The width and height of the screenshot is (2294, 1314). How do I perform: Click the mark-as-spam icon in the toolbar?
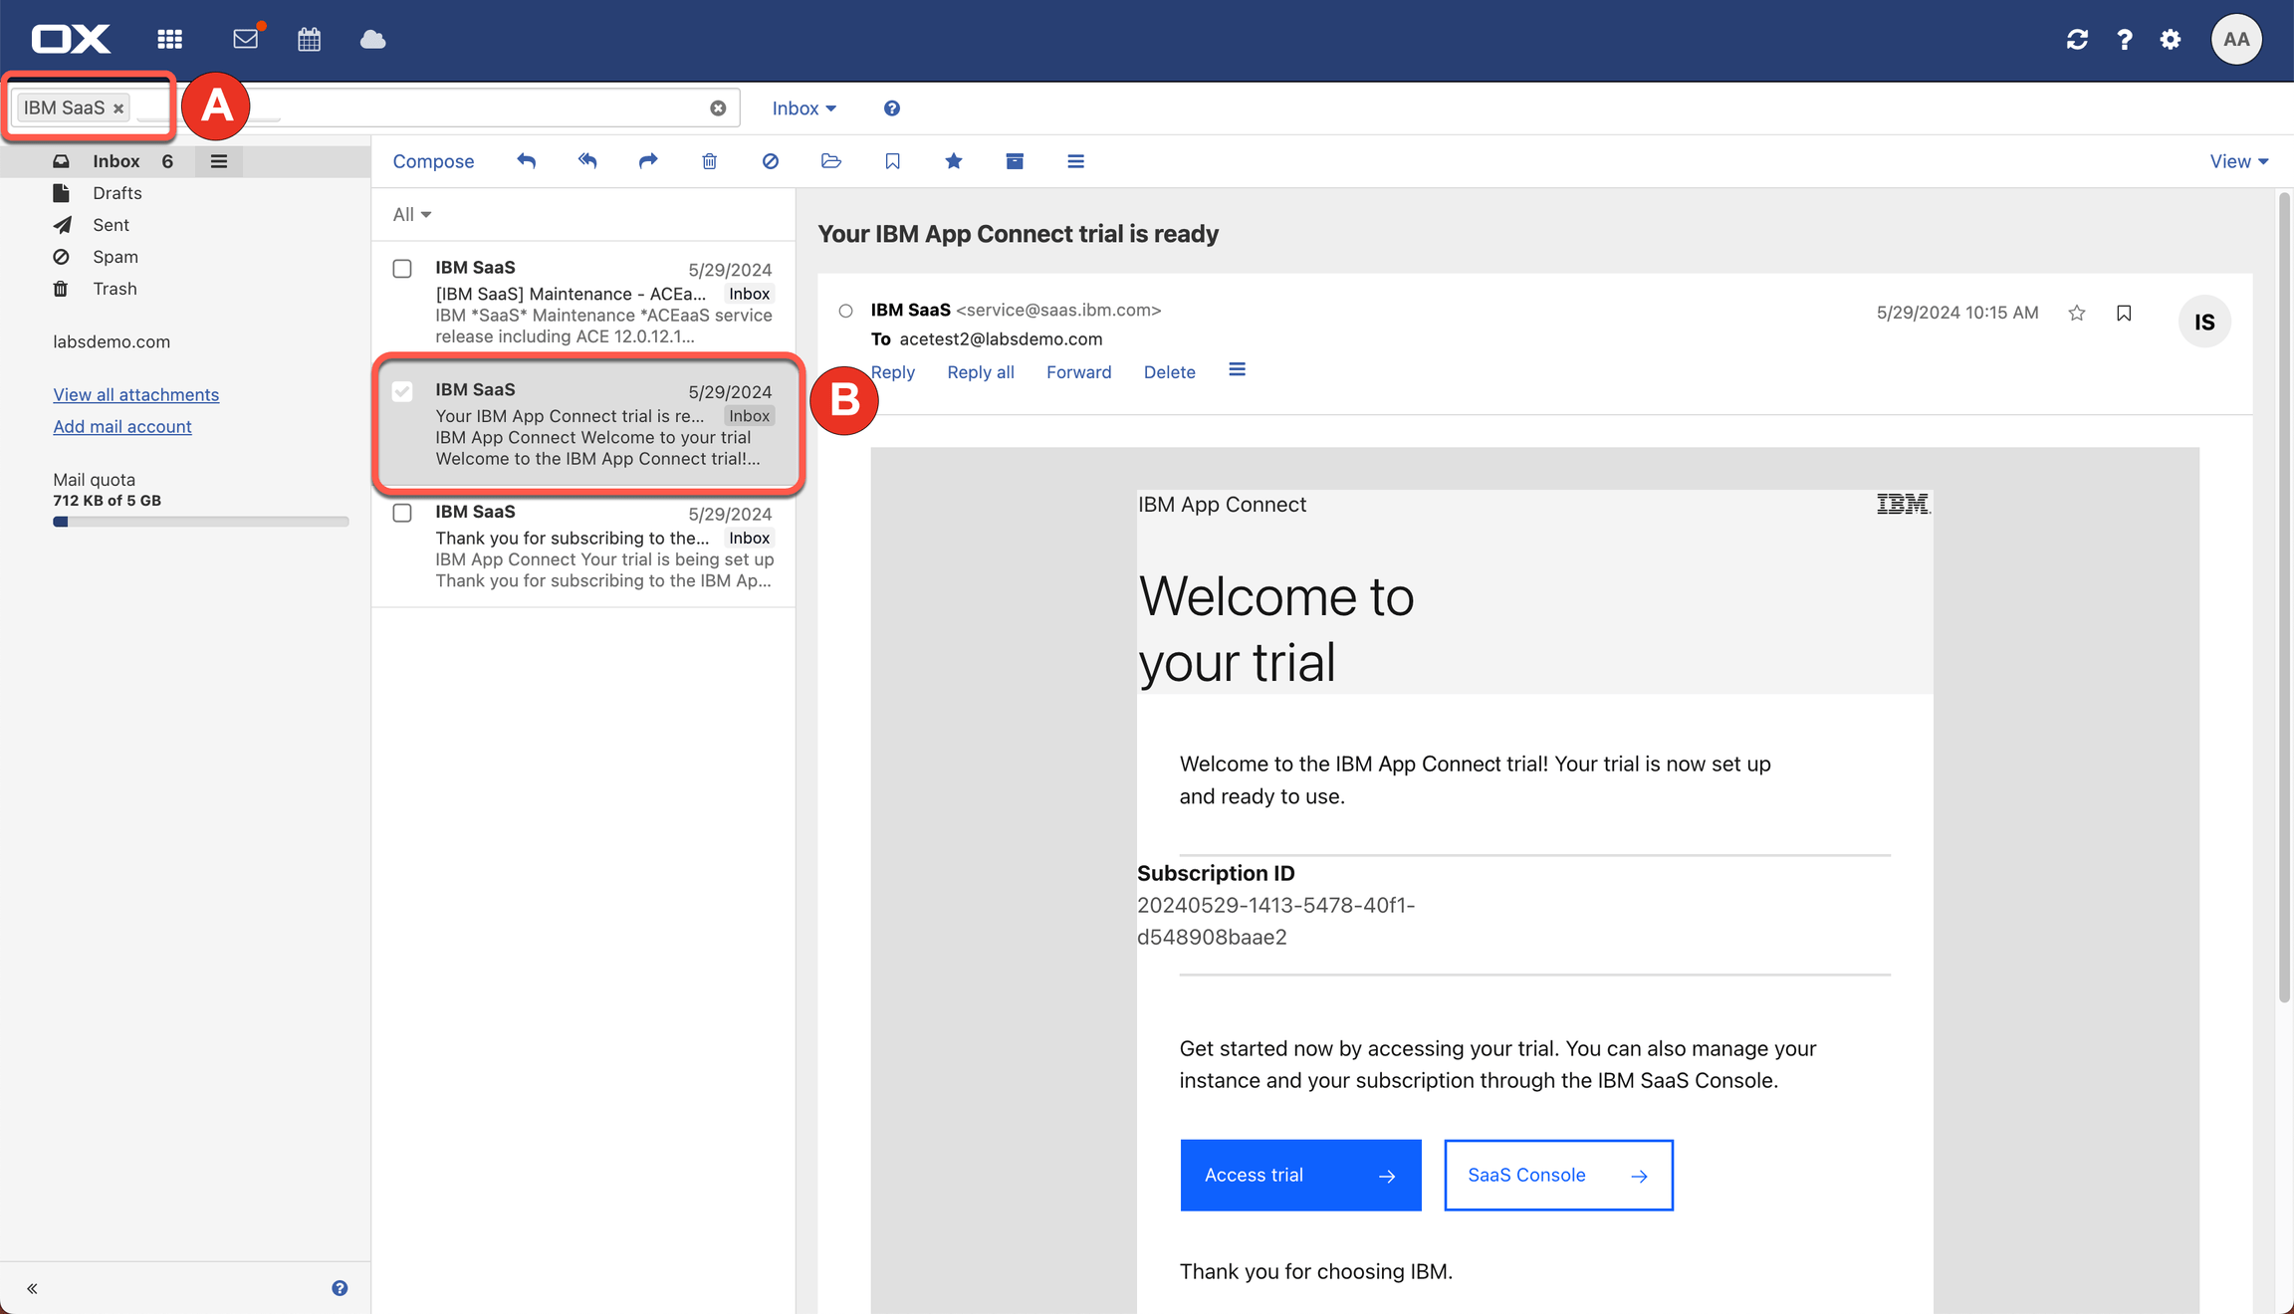[x=770, y=161]
